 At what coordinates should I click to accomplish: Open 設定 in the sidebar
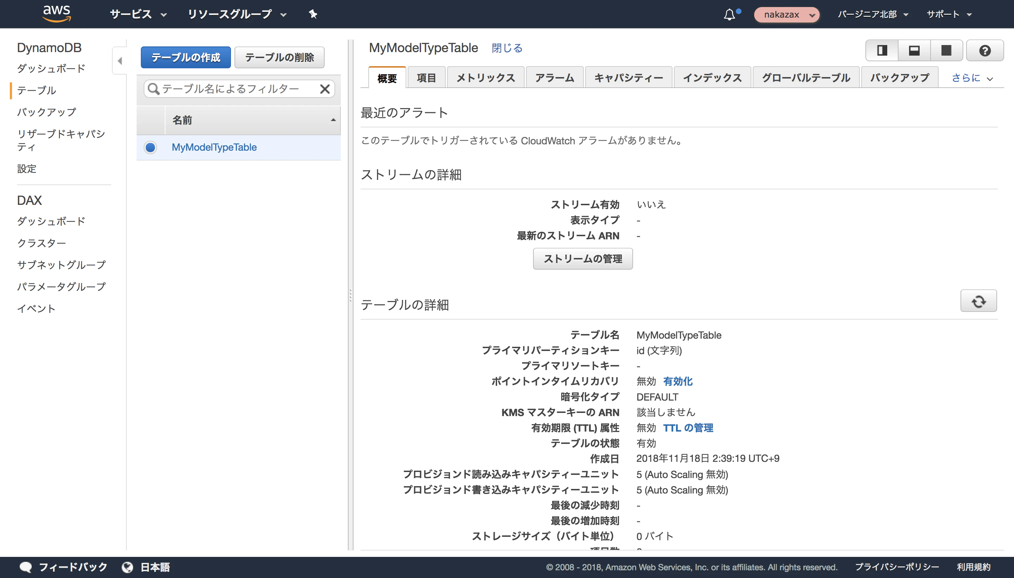coord(27,169)
